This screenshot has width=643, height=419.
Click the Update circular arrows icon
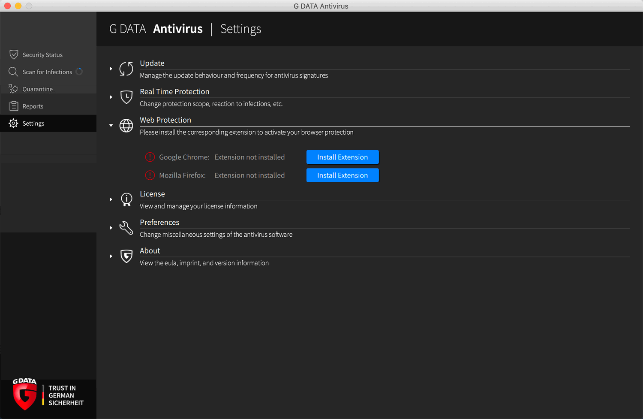(x=126, y=69)
